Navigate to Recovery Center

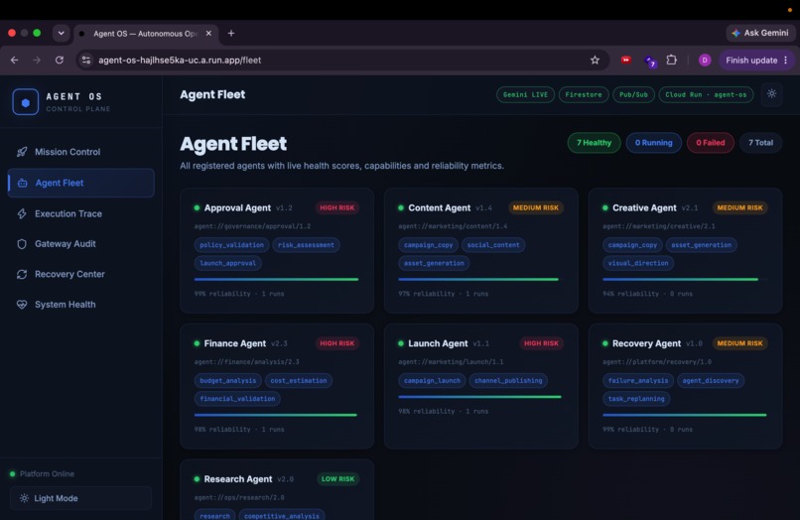pyautogui.click(x=80, y=274)
